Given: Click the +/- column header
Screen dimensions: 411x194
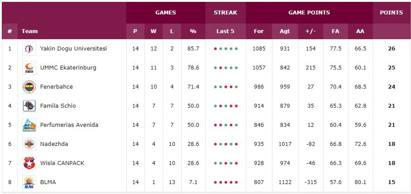Looking at the screenshot, I should (x=311, y=31).
